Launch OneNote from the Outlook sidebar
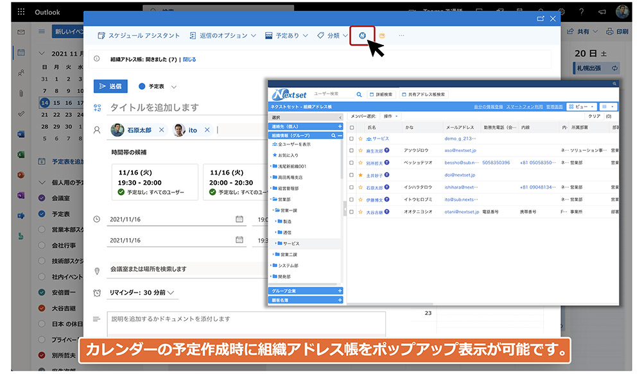This screenshot has height=374, width=642. (x=21, y=196)
